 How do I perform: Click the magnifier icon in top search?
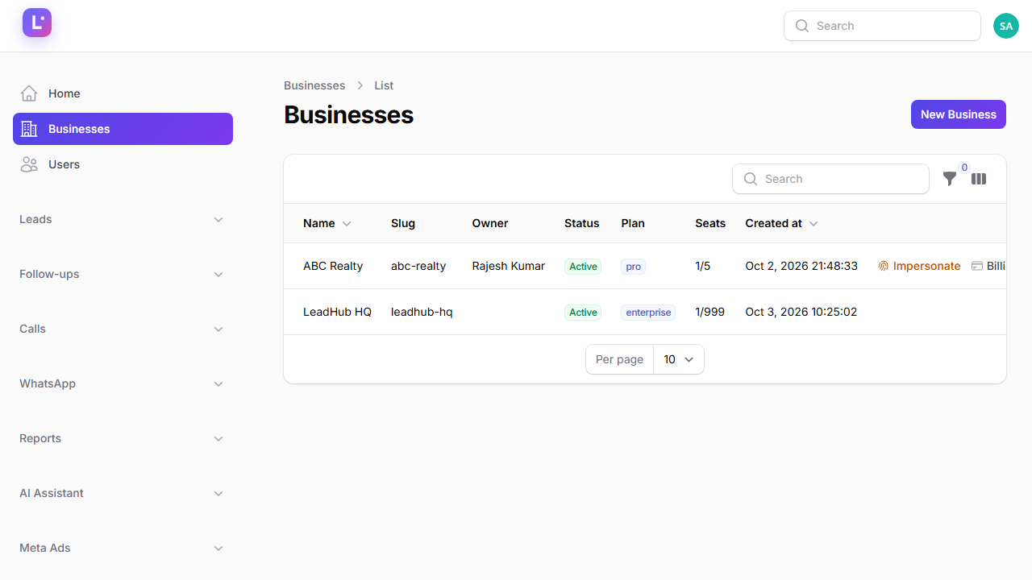(802, 26)
